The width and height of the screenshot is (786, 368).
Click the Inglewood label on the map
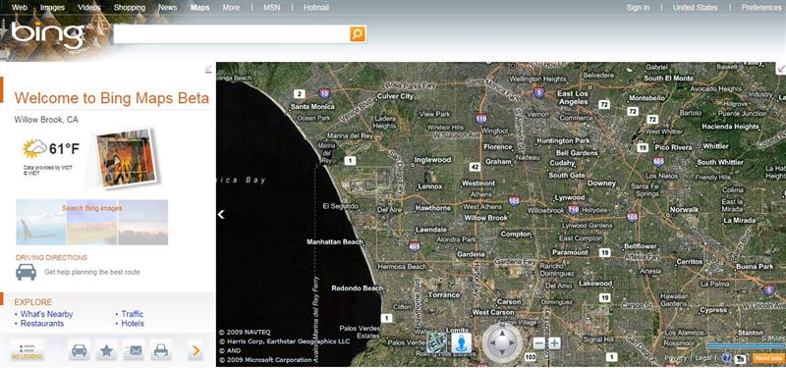tap(432, 160)
